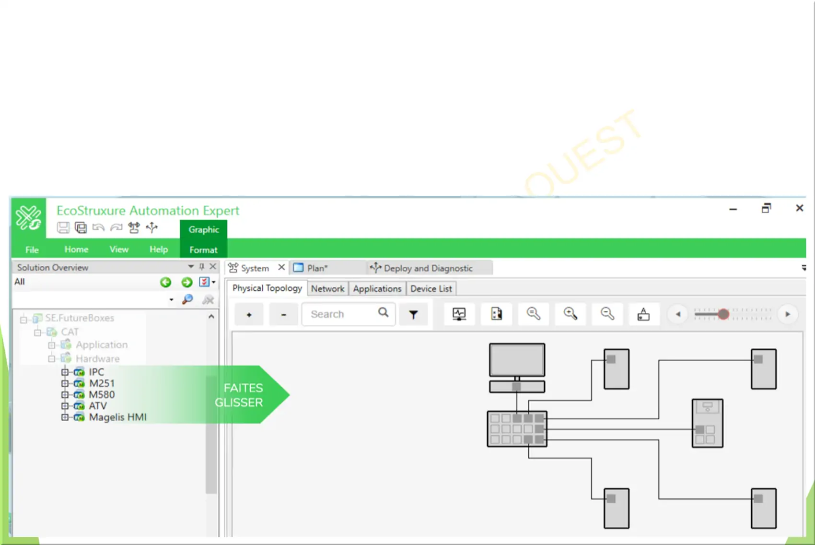The image size is (815, 545).
Task: Click the zoom-to-fit magnifier icon
Action: pyautogui.click(x=534, y=314)
